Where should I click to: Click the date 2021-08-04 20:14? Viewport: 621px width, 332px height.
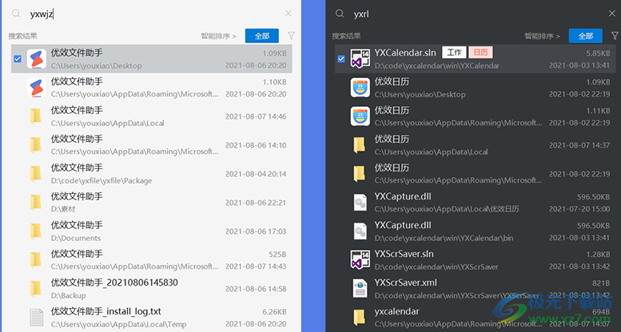pos(256,174)
